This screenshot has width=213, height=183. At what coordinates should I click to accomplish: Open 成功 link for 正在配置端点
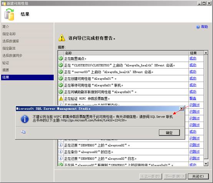tap(193, 58)
